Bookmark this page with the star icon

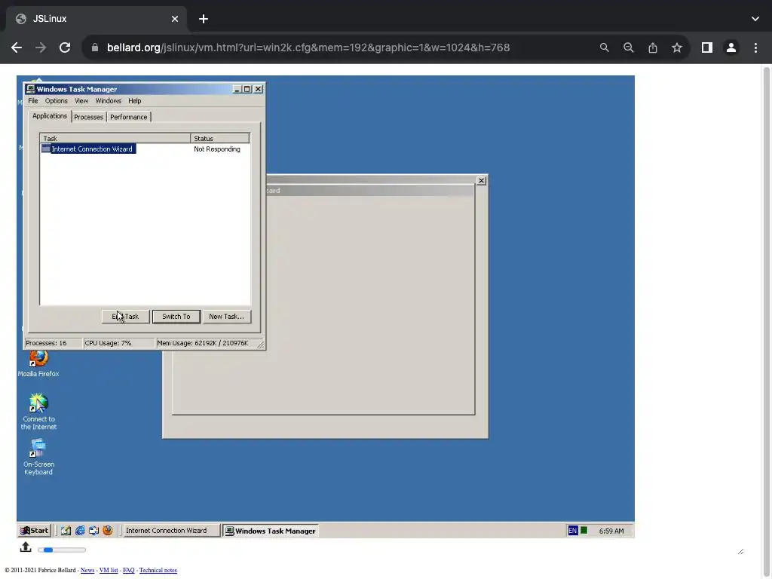click(677, 47)
